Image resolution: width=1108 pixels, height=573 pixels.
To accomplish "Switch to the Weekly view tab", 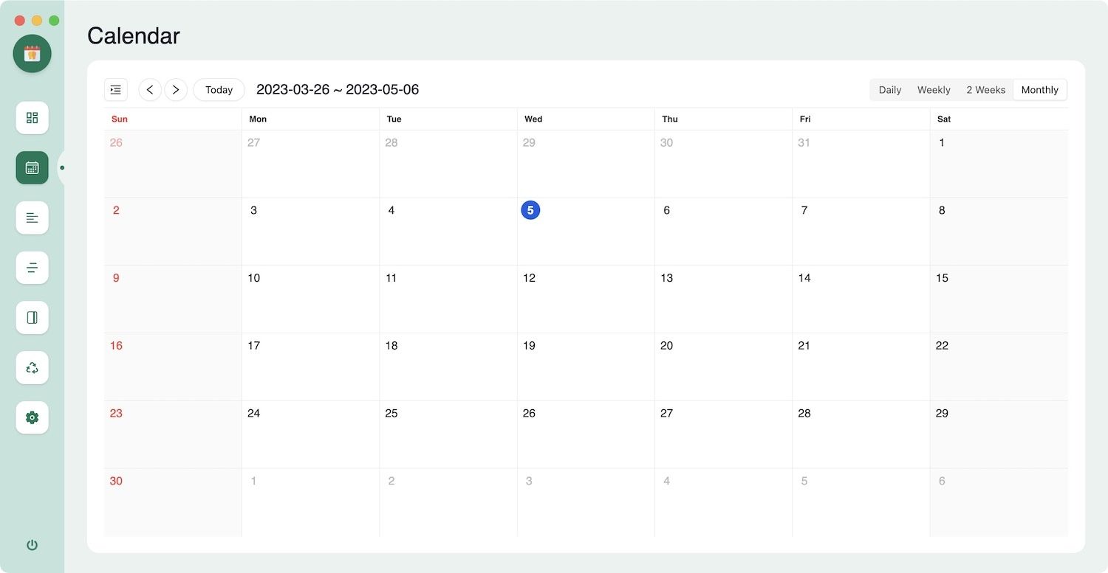I will [x=934, y=90].
